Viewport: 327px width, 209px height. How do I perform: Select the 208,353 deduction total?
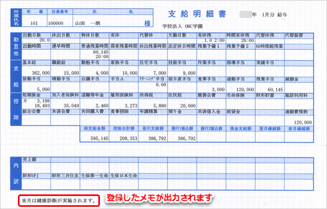click(128, 138)
